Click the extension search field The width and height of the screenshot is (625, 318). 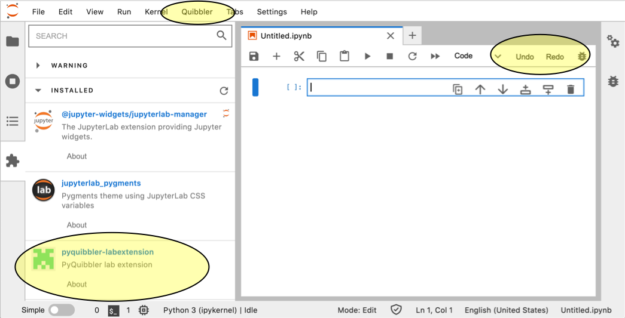pos(123,36)
